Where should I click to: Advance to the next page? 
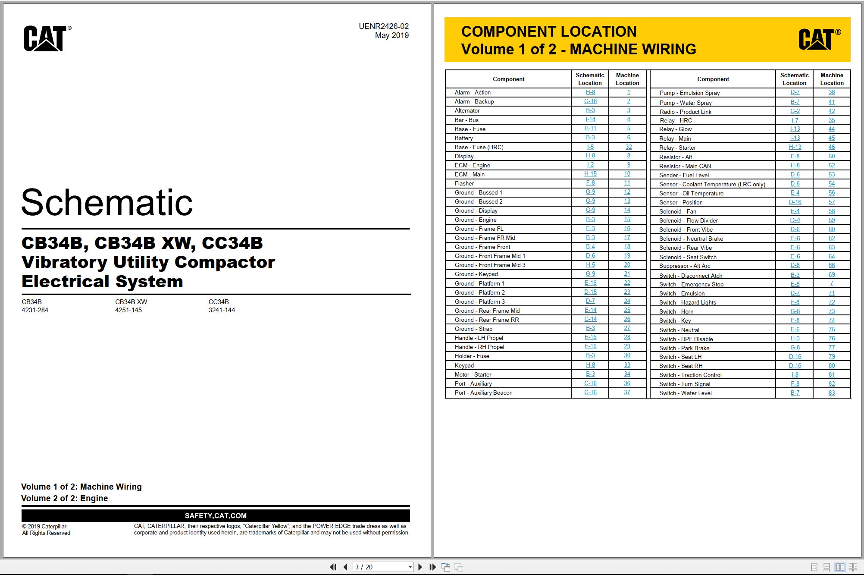420,567
